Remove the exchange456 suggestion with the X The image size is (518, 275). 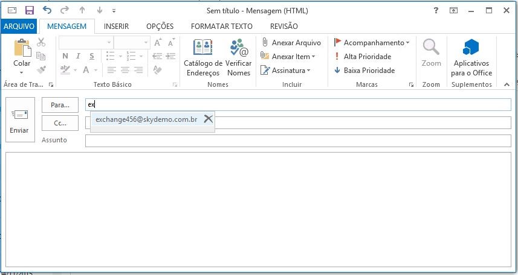[x=208, y=119]
